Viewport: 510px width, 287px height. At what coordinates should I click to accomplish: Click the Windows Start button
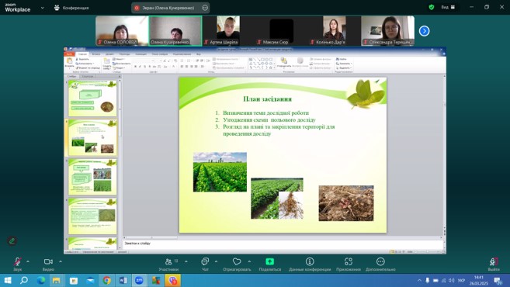[x=8, y=281]
